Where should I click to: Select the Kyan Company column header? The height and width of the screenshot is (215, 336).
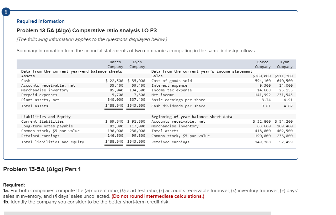pyautogui.click(x=137, y=64)
